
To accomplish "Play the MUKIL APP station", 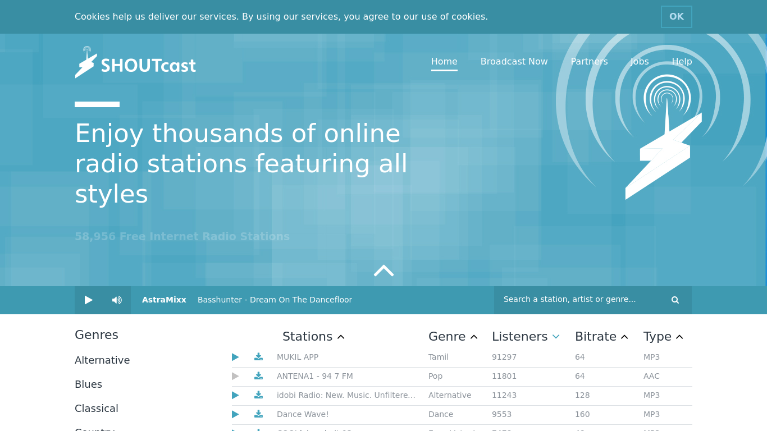I will tap(235, 357).
